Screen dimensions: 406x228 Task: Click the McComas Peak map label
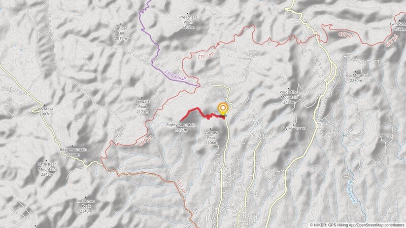[x=86, y=206]
